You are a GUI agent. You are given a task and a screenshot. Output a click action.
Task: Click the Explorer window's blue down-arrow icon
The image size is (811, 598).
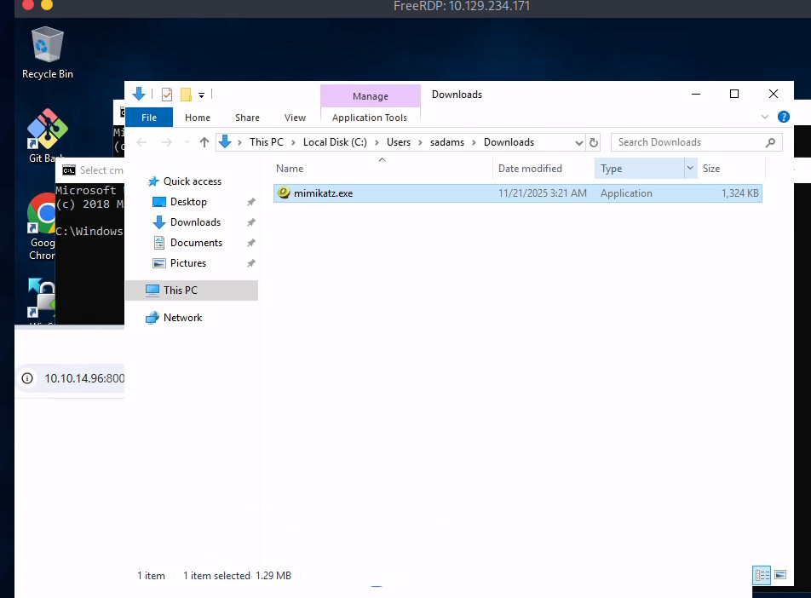click(x=139, y=94)
